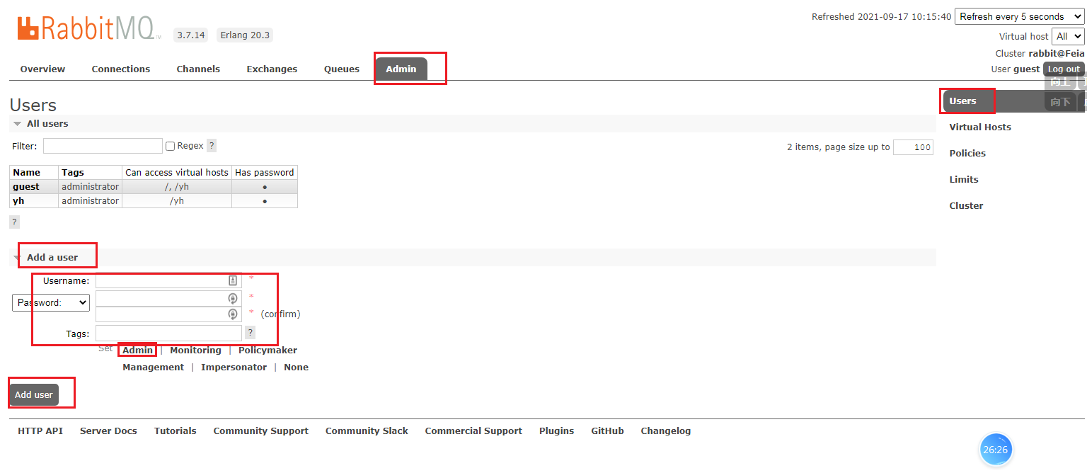Open the Password type dropdown
The height and width of the screenshot is (473, 1087).
coord(51,302)
